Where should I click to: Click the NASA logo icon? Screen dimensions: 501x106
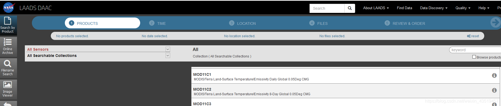(9, 8)
